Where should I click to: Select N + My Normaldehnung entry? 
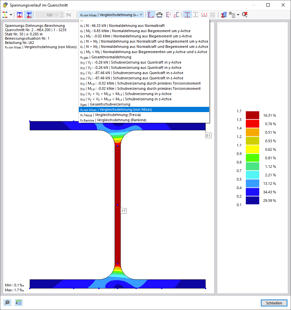[144, 41]
